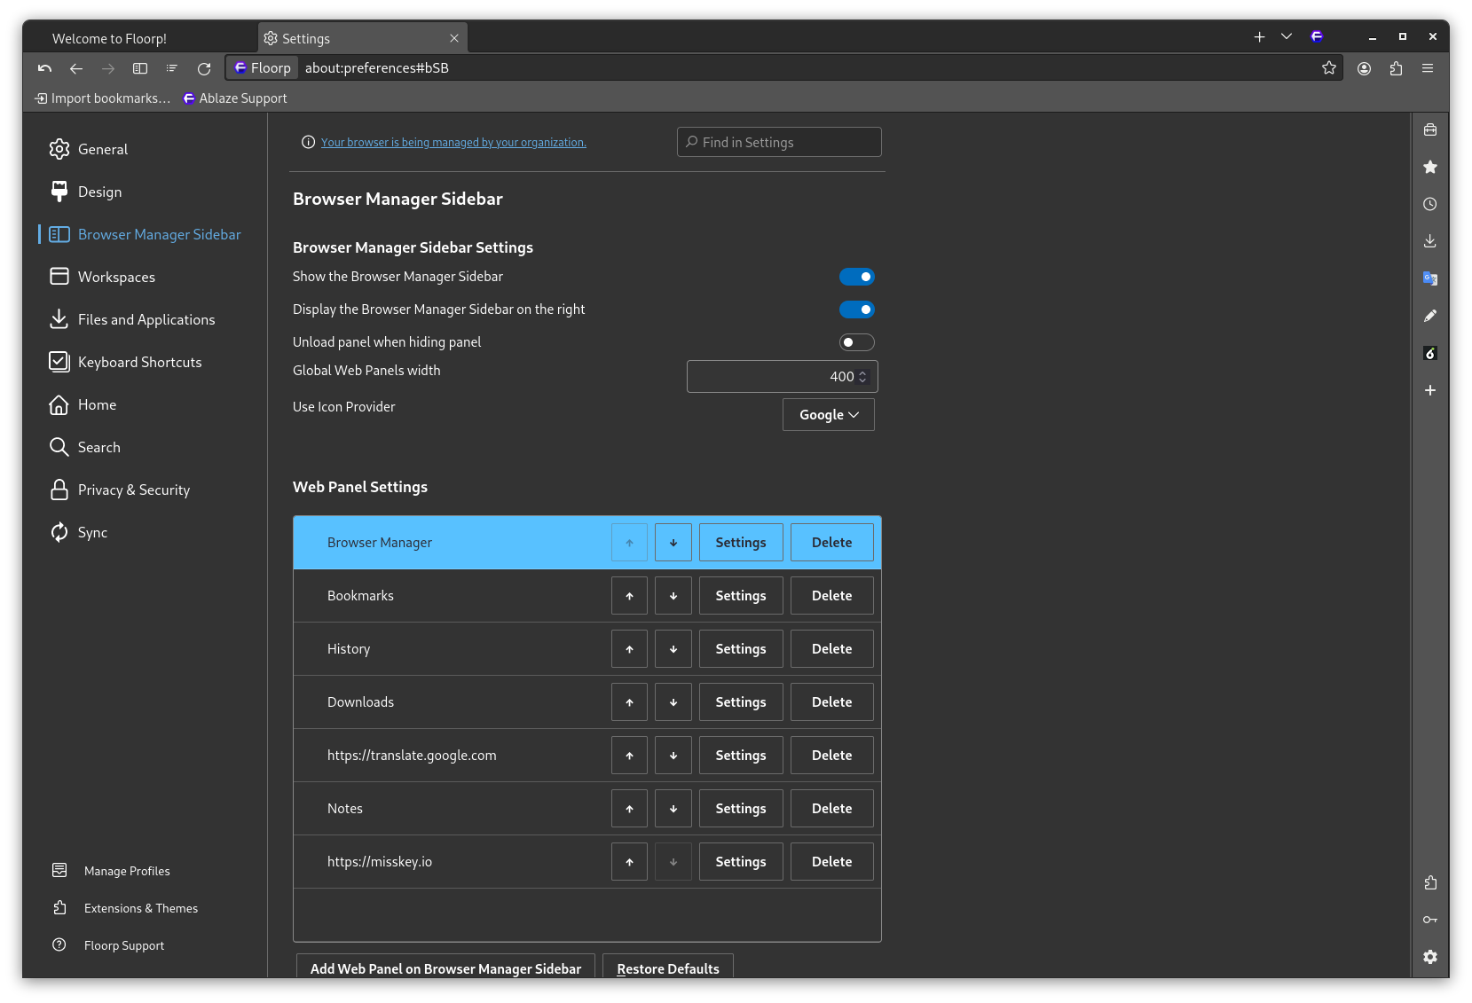Follow the browser managed by organization link
Image resolution: width=1472 pixels, height=1003 pixels.
tap(453, 142)
